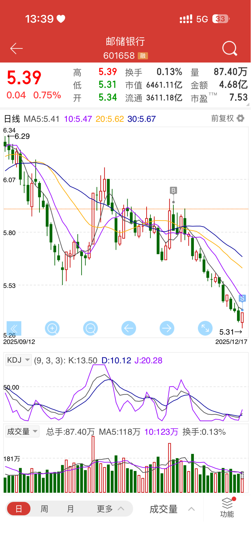Tap 总手:87.40万 in volume panel
251x545 pixels.
coord(71,432)
